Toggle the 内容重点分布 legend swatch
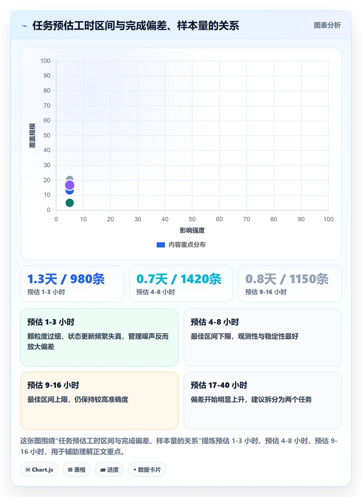Image resolution: width=362 pixels, height=497 pixels. coord(161,245)
